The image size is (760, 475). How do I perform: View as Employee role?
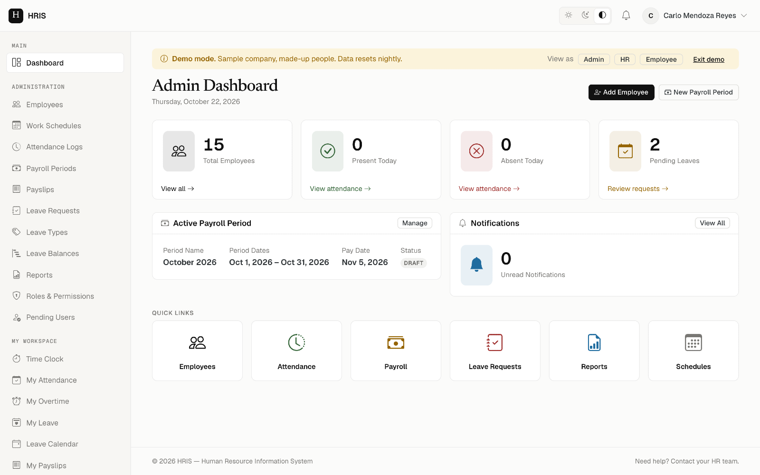[661, 59]
